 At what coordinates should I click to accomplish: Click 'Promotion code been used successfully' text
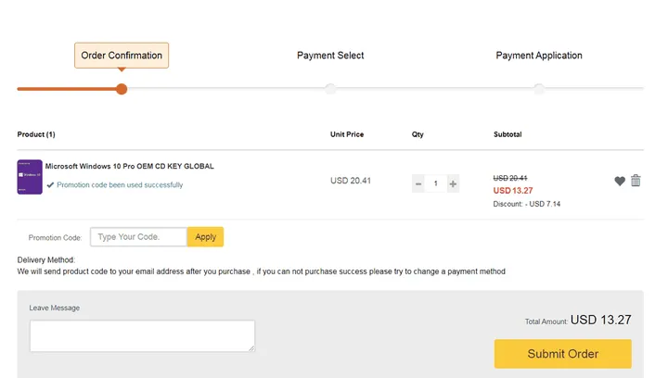120,185
